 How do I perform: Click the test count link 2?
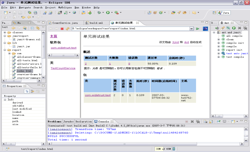[x=86, y=64]
